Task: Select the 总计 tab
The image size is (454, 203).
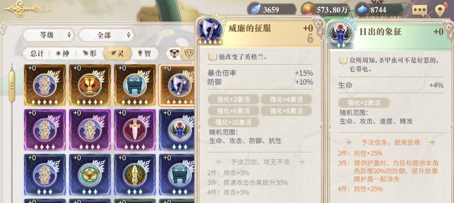Action: (x=37, y=53)
